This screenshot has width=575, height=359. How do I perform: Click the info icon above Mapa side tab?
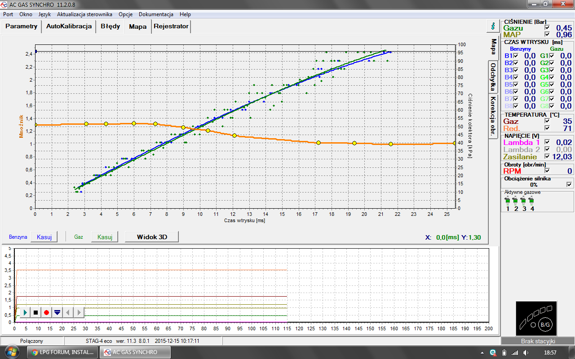coord(493,26)
